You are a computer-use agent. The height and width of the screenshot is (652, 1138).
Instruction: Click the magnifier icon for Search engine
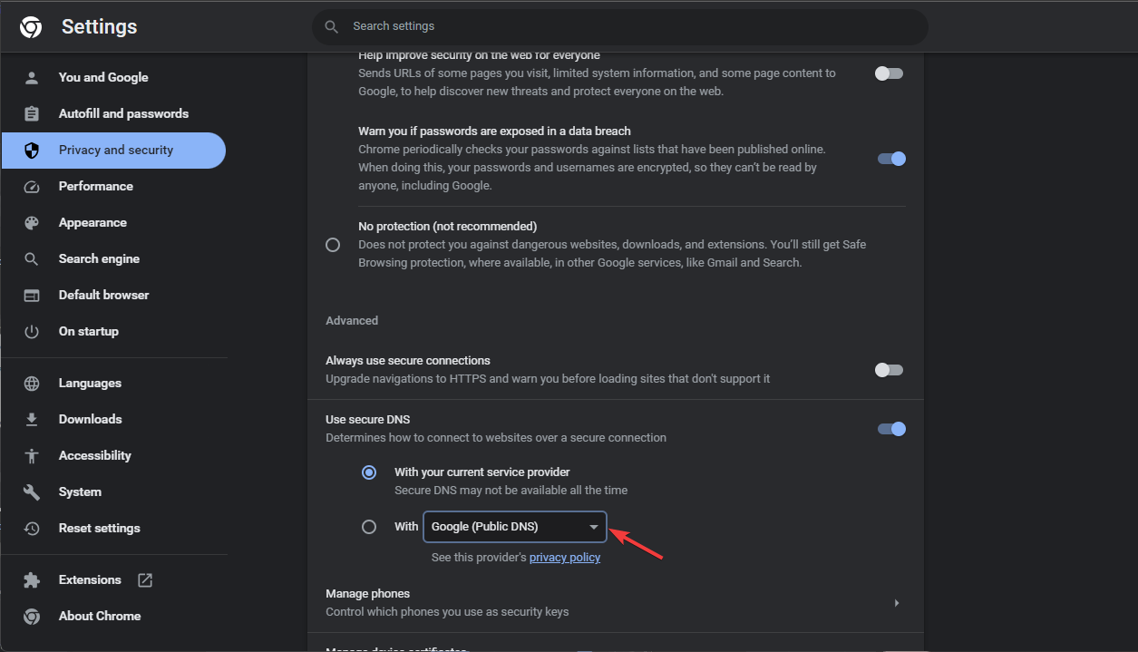point(32,259)
